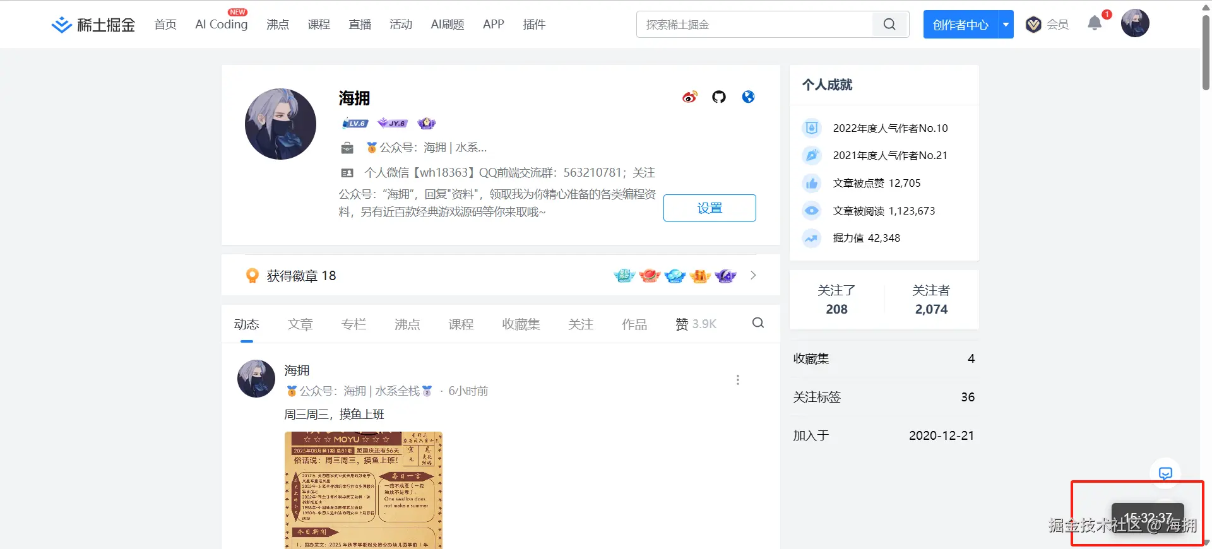Image resolution: width=1212 pixels, height=549 pixels.
Task: Open the three-dot menu on the post
Action: tap(737, 380)
